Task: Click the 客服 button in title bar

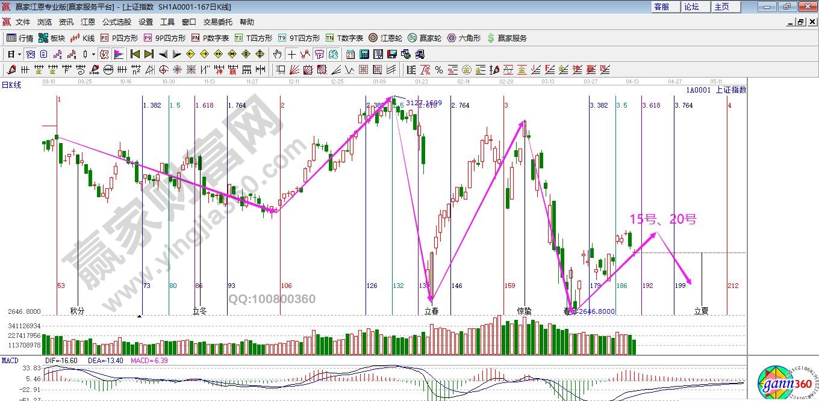Action: click(661, 7)
